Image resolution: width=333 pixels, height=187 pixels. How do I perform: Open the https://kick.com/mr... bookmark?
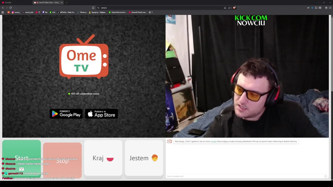(118, 12)
